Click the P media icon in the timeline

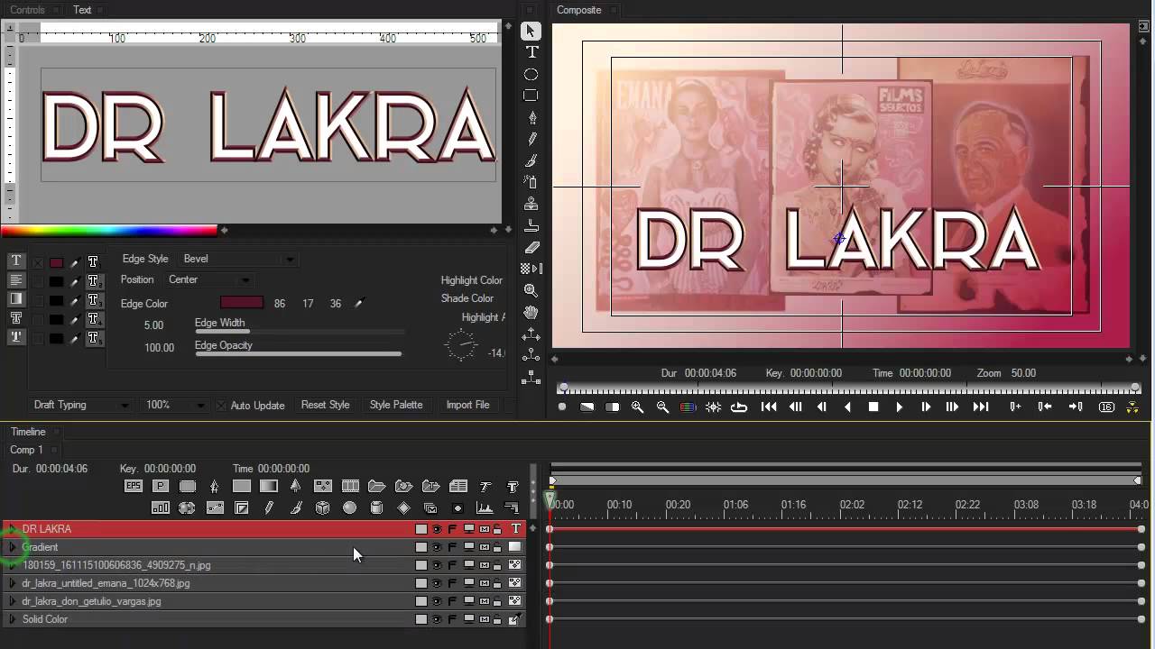pos(161,486)
